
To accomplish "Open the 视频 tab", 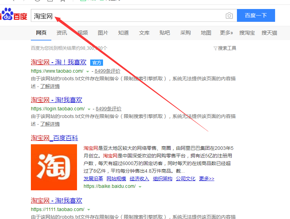I will pyautogui.click(x=83, y=33).
